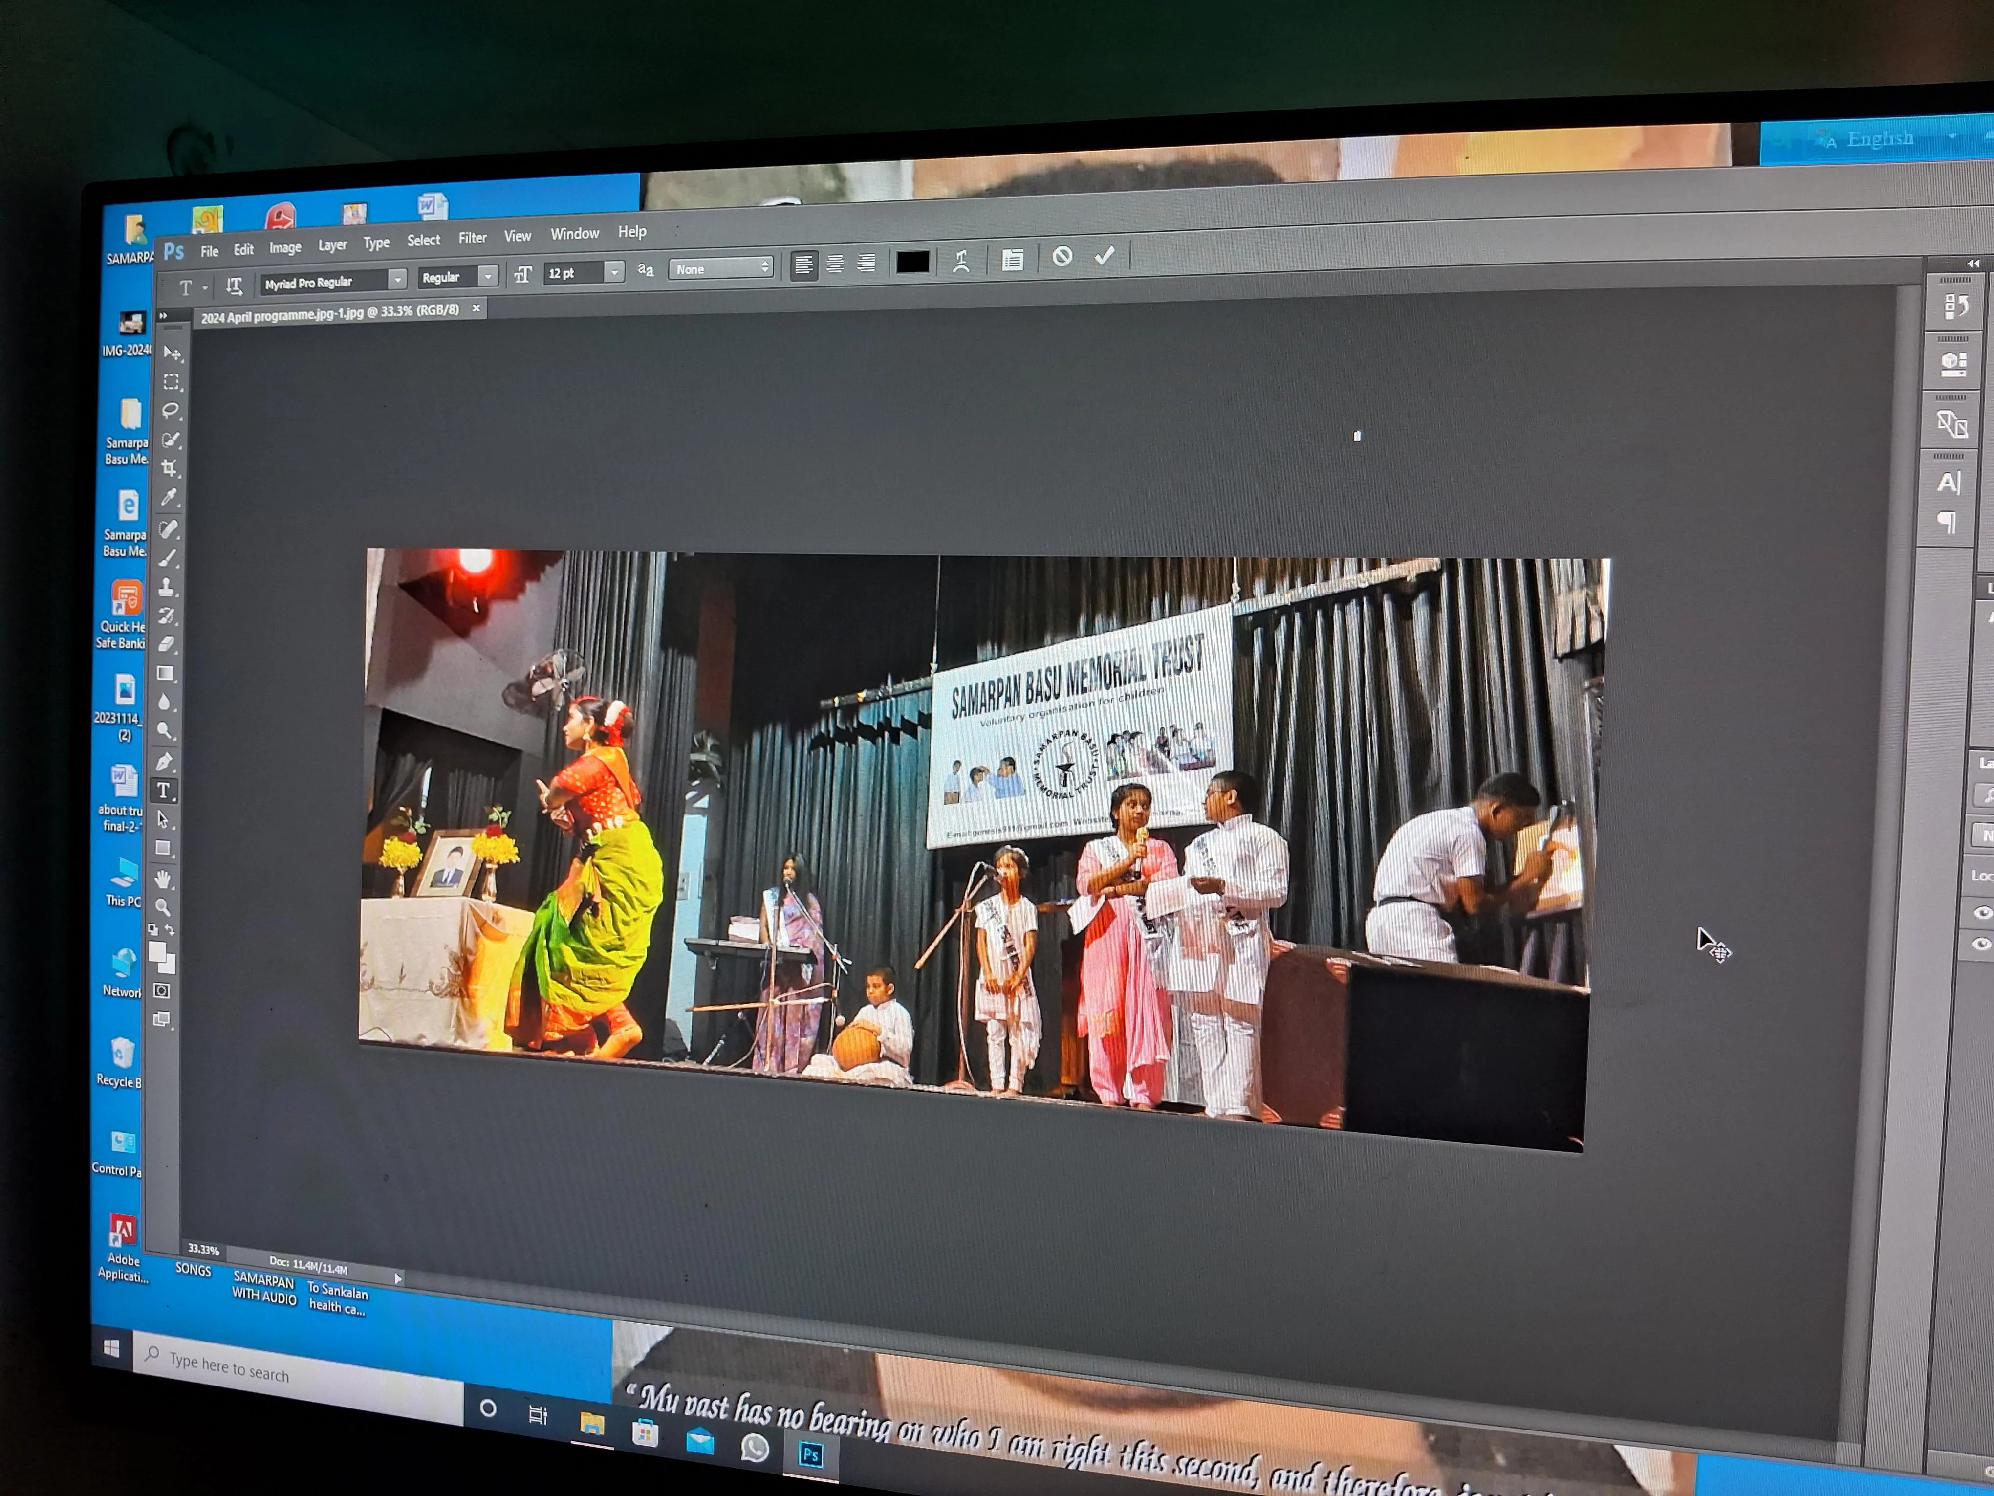Open the warp text options

pyautogui.click(x=961, y=262)
